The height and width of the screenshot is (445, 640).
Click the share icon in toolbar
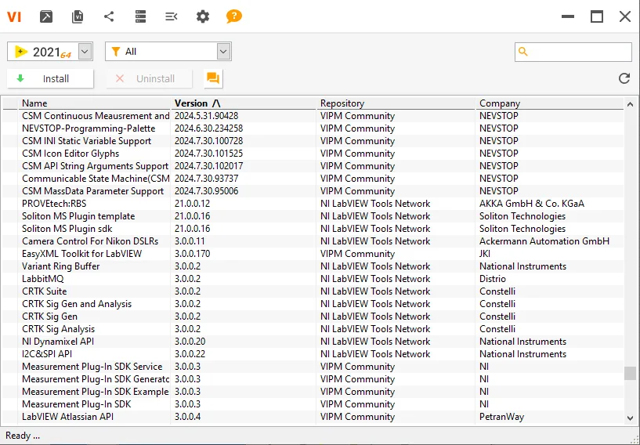pyautogui.click(x=109, y=16)
